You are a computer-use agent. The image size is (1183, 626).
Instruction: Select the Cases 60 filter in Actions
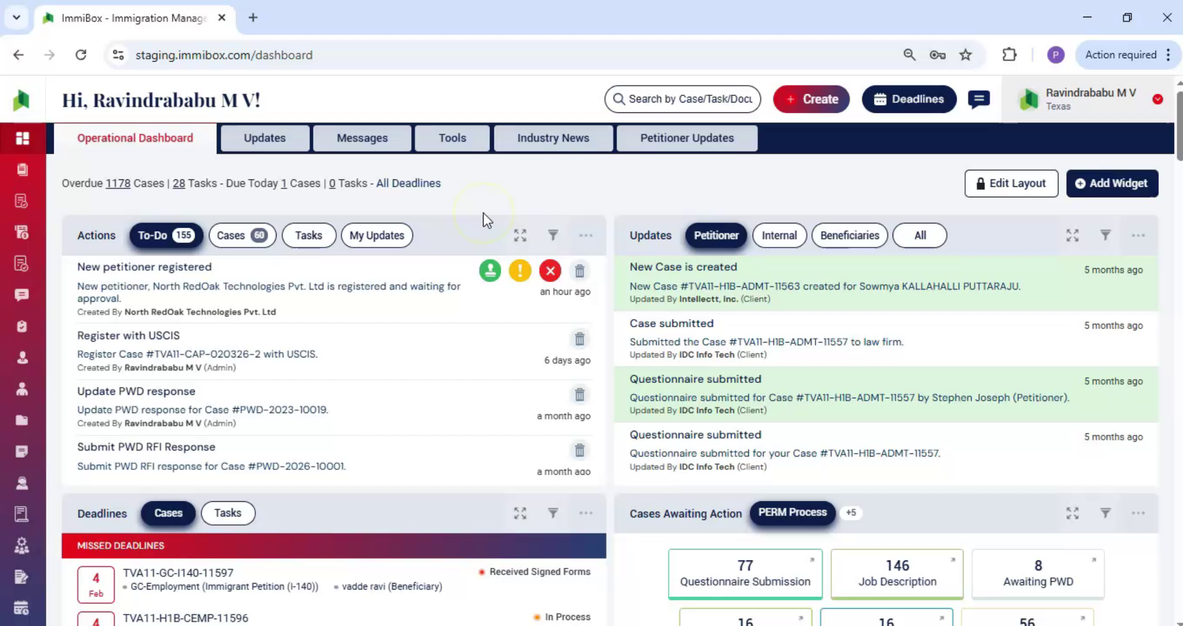tap(242, 236)
